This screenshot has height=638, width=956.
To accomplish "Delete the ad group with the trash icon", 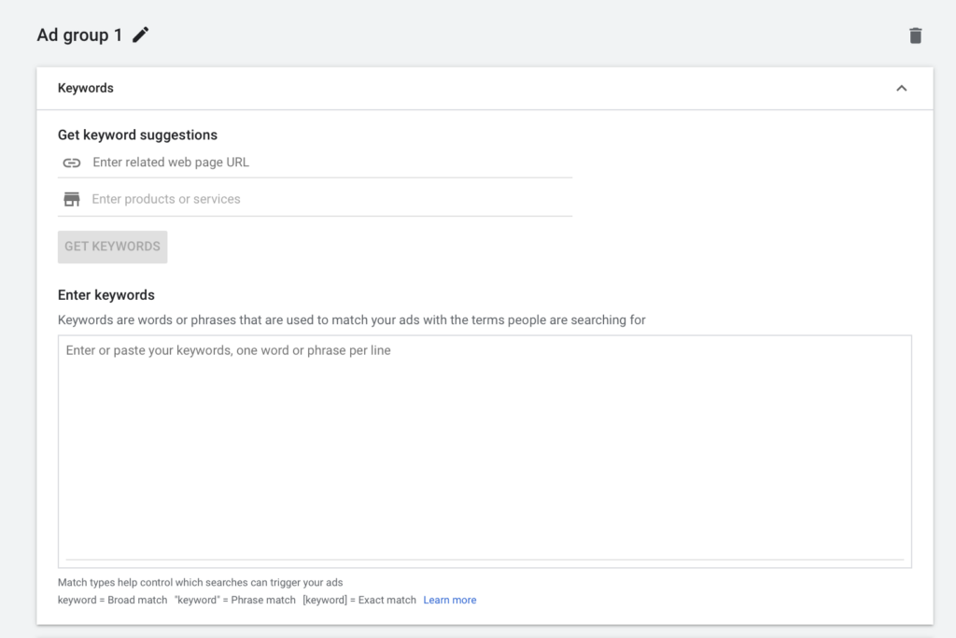I will (915, 35).
